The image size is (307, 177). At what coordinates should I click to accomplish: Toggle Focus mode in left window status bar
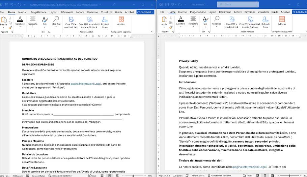pyautogui.click(x=92, y=176)
